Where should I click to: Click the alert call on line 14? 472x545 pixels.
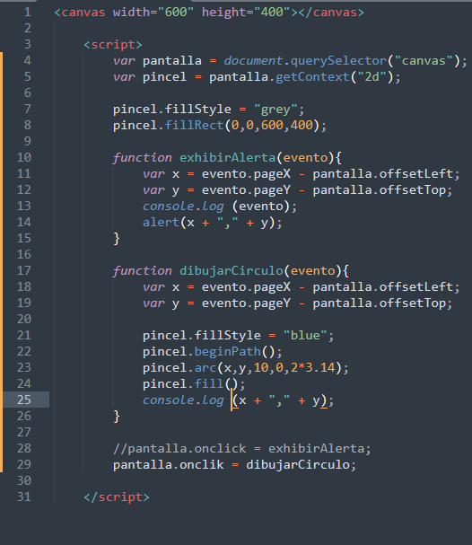[x=161, y=223]
